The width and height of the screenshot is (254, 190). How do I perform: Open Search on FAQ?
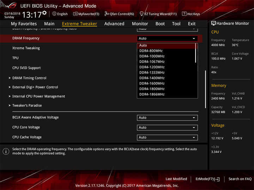(x=240, y=179)
